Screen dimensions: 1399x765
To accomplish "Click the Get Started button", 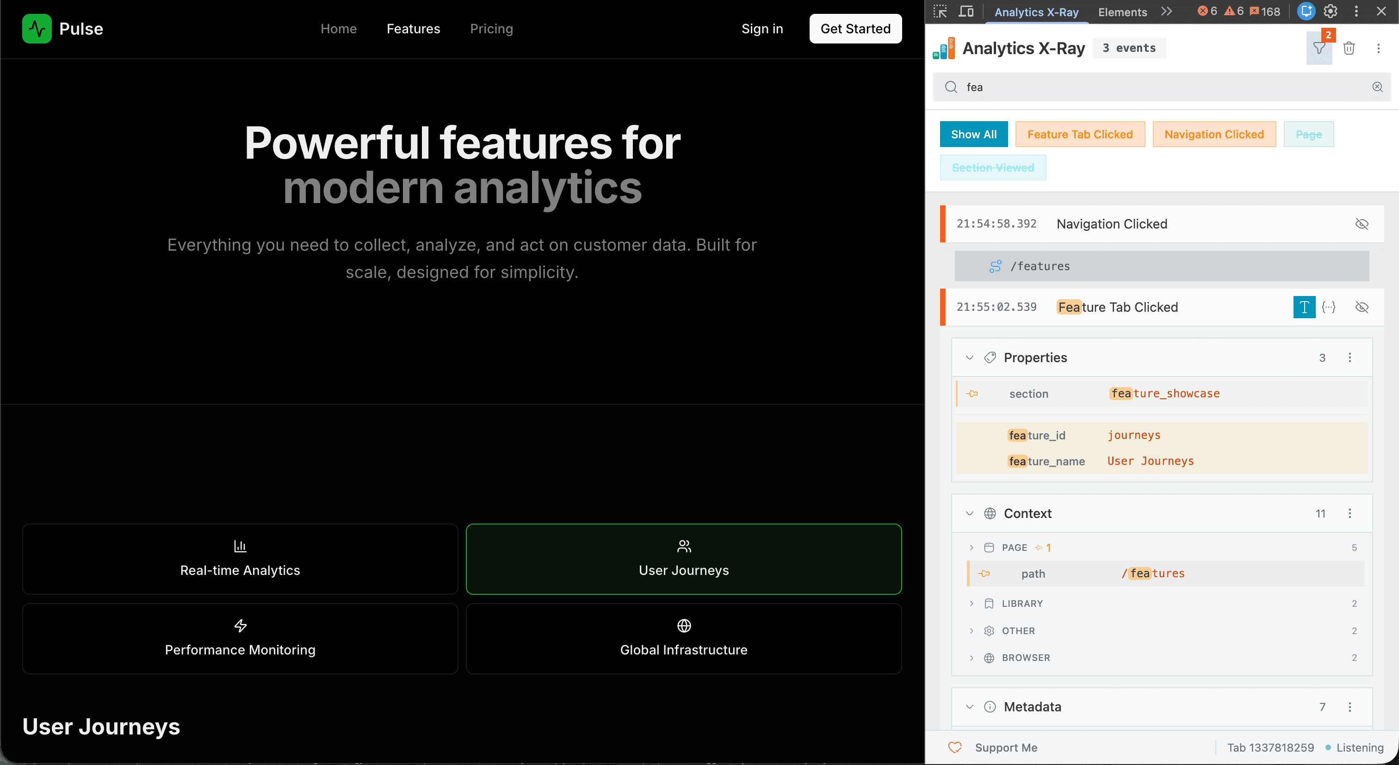I will [855, 29].
